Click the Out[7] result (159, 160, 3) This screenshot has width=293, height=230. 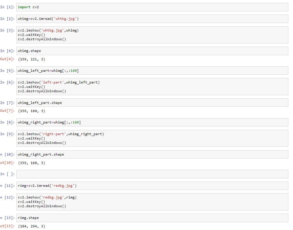coord(31,111)
